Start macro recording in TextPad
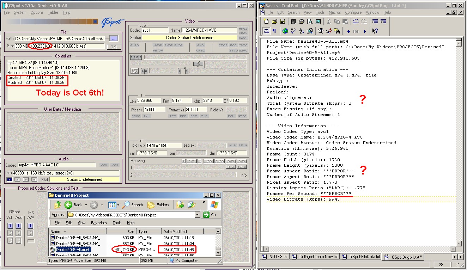Image resolution: width=467 pixels, height=270 pixels. click(x=348, y=31)
